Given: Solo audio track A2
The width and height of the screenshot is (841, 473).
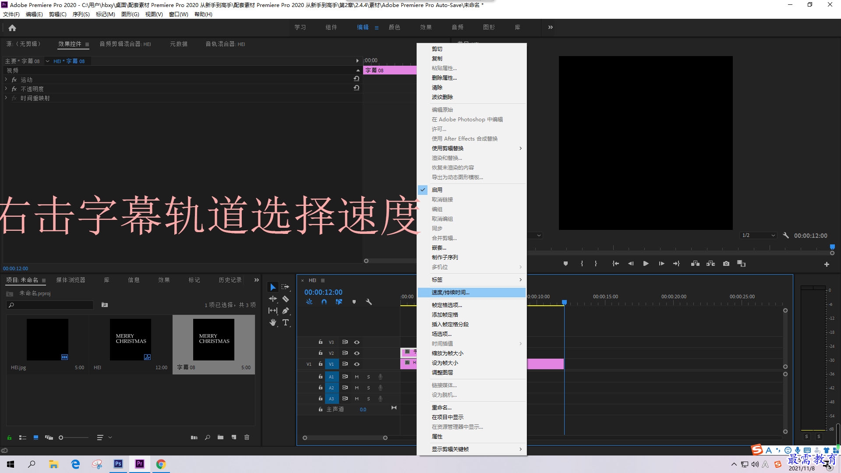Looking at the screenshot, I should point(368,388).
